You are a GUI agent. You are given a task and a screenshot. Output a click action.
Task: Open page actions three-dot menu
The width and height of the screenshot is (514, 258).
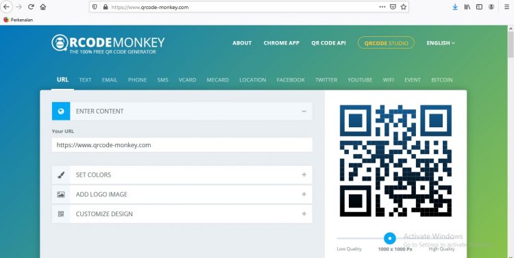tap(382, 7)
